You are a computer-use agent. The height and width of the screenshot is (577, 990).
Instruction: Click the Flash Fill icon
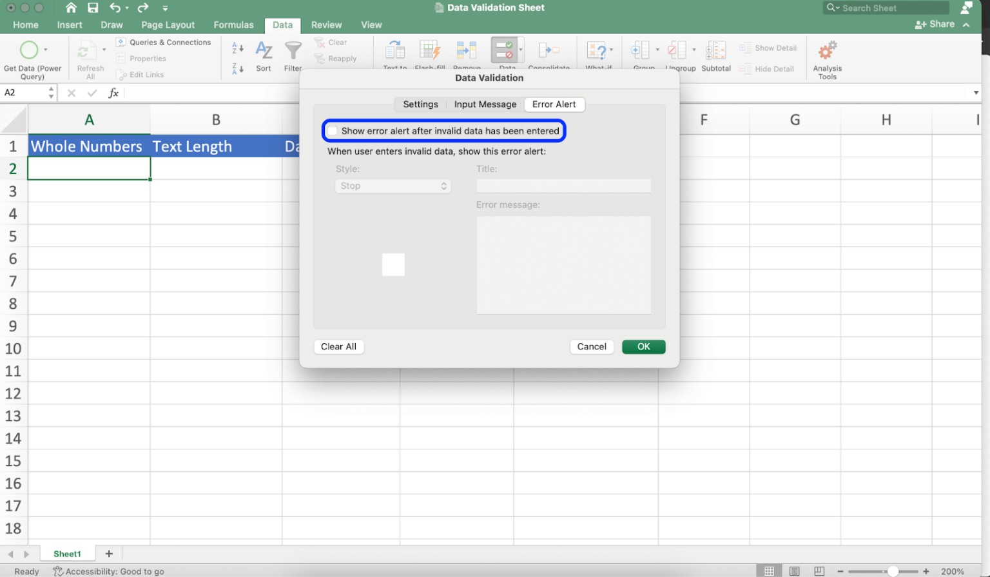(x=430, y=50)
